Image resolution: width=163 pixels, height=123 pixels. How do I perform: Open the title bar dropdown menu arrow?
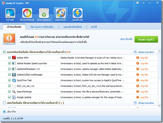tap(144, 3)
